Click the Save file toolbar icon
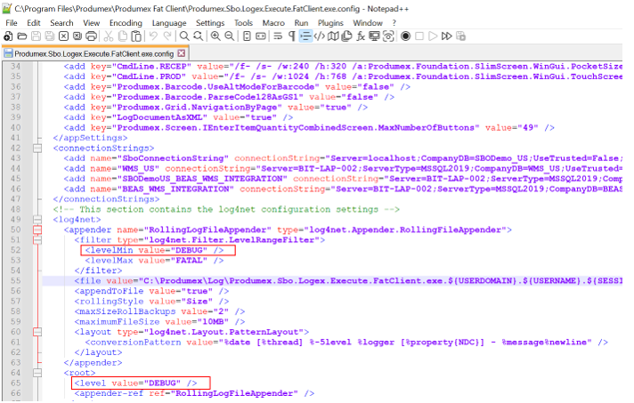634x403 pixels. click(36, 36)
